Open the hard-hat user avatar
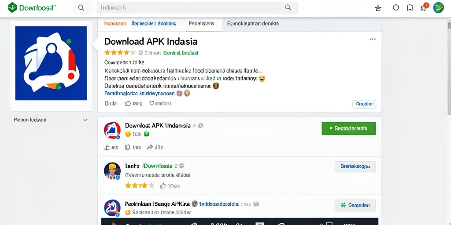Image resolution: width=451 pixels, height=225 pixels. pyautogui.click(x=112, y=171)
